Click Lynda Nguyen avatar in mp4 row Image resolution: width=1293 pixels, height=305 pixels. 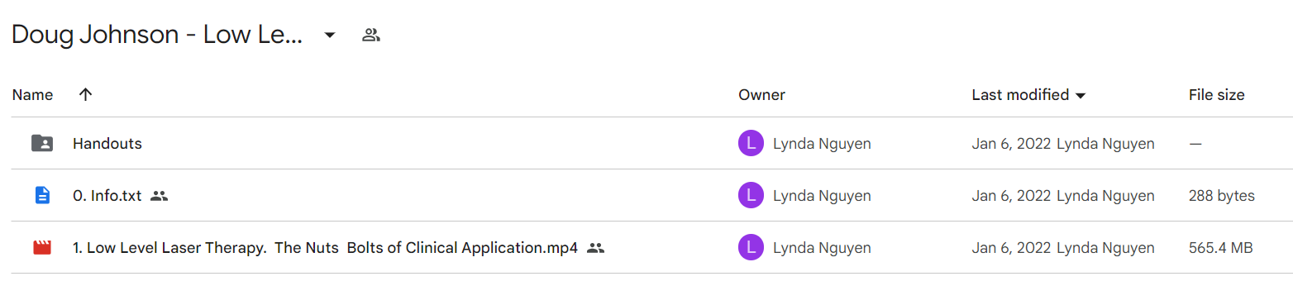[x=750, y=247]
